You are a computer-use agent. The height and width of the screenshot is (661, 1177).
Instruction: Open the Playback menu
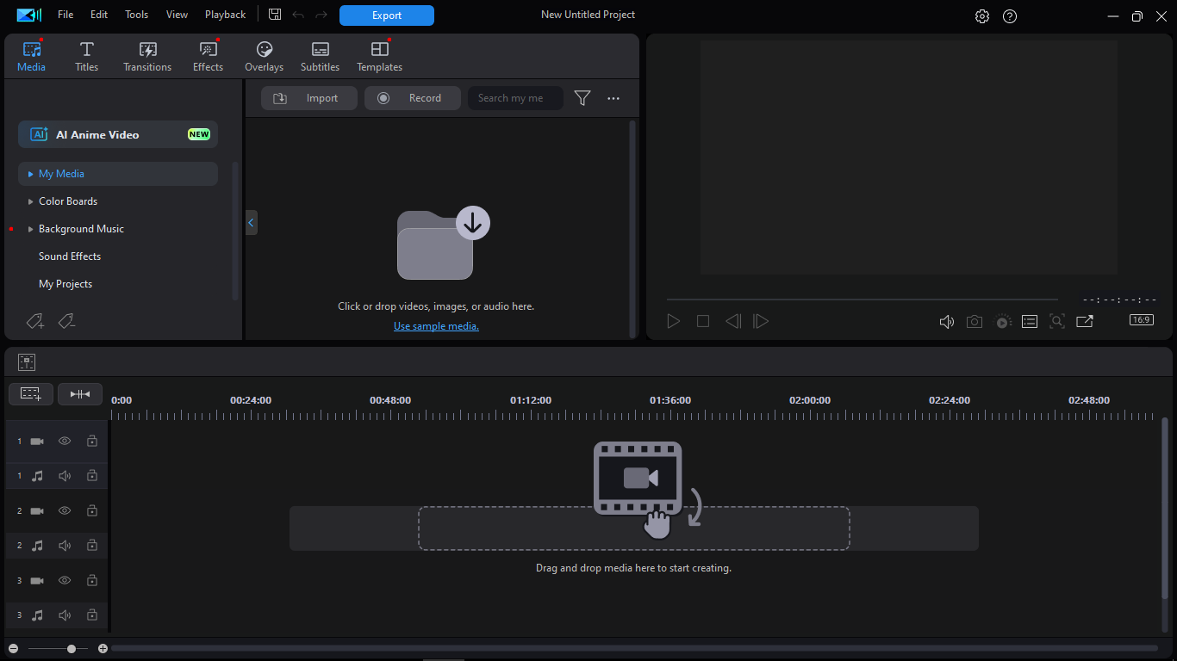225,15
